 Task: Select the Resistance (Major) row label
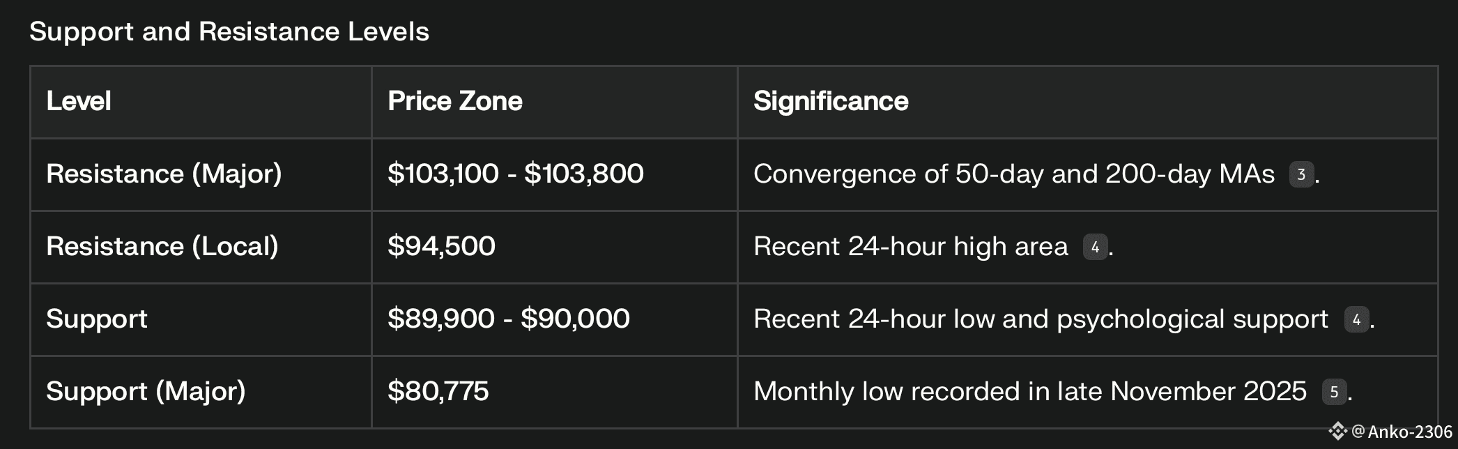pos(164,174)
